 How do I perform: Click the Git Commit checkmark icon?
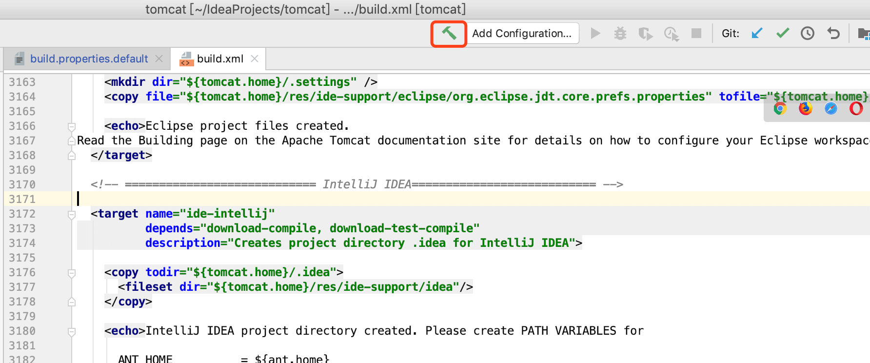click(783, 33)
